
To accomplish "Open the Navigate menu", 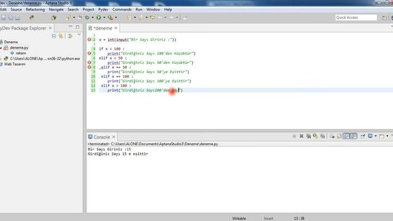I will tap(56, 10).
